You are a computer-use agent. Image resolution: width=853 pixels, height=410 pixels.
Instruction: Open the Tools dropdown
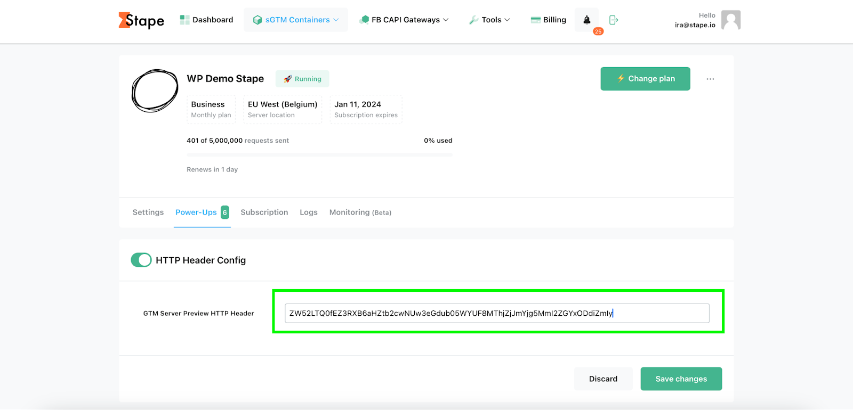click(489, 20)
